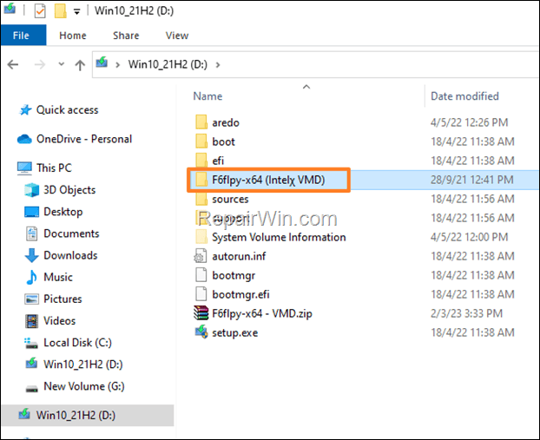
Task: Go forward with the forward arrow
Action: pyautogui.click(x=40, y=64)
